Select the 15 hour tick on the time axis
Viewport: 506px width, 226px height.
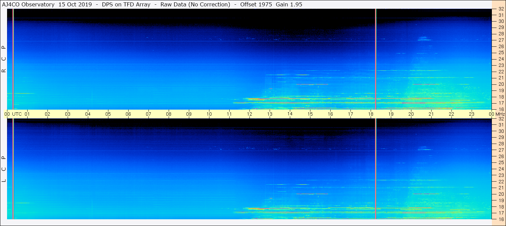coord(310,114)
